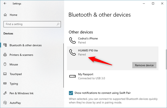Click the Mouse icon in sidebar

(5, 64)
